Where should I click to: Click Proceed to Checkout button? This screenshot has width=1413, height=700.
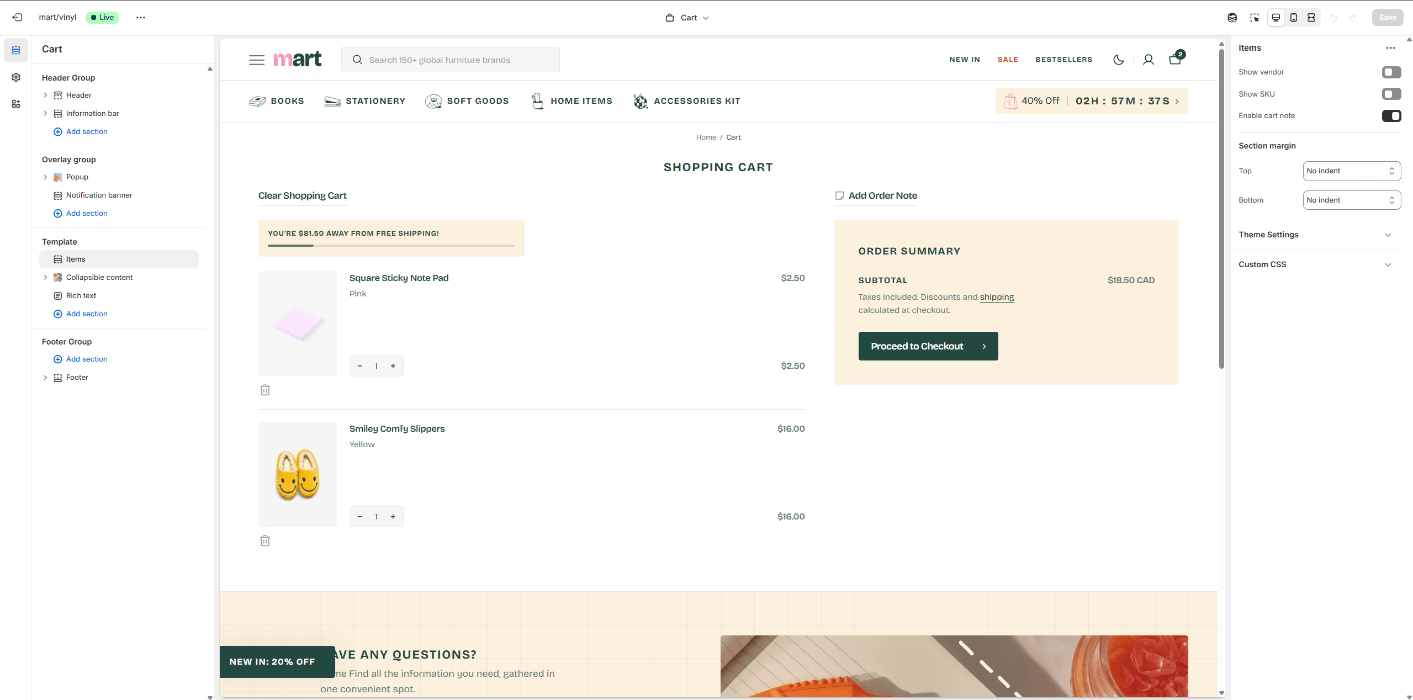928,346
